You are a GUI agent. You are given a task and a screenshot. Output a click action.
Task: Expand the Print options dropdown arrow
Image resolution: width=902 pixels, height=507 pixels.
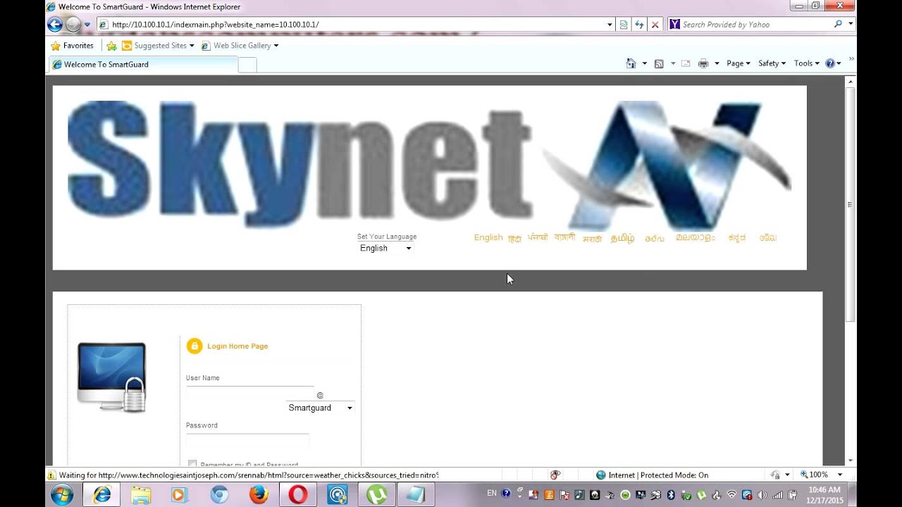pos(717,63)
